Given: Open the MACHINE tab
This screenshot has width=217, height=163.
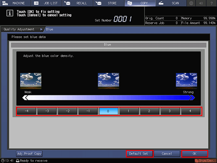Looking at the screenshot, I should 15,3.
